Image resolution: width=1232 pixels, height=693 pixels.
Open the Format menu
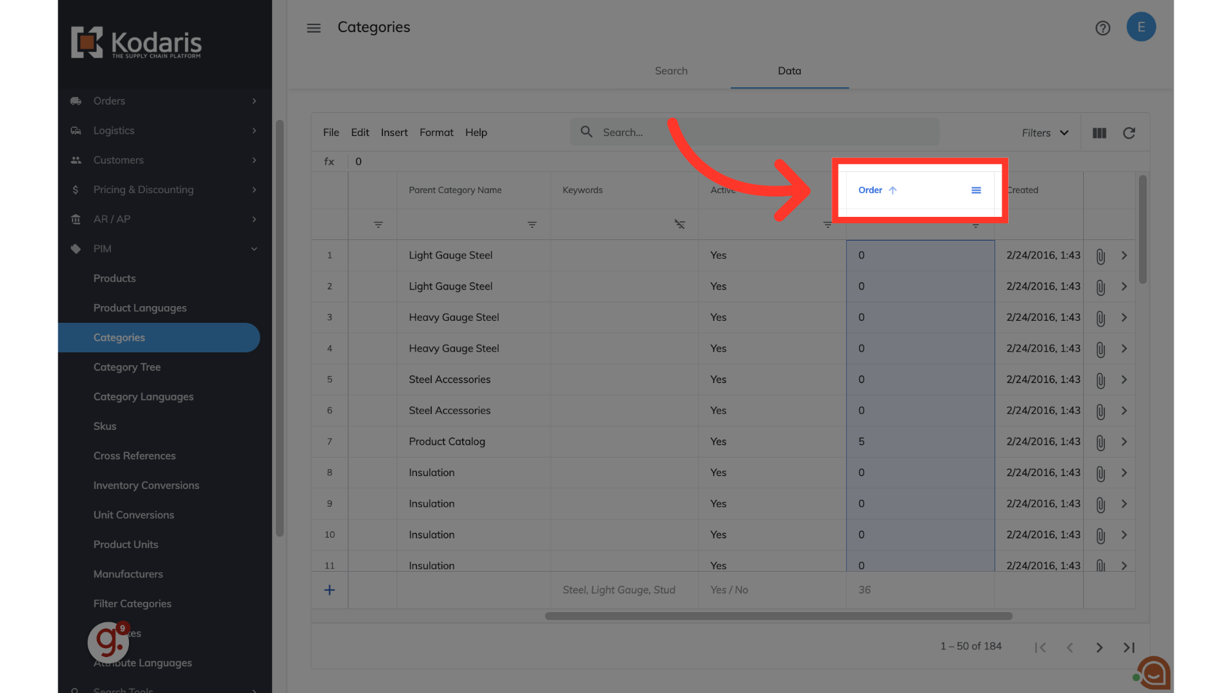coord(436,132)
